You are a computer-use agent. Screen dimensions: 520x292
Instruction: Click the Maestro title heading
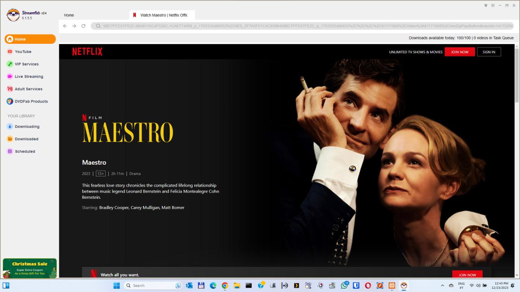click(x=94, y=162)
